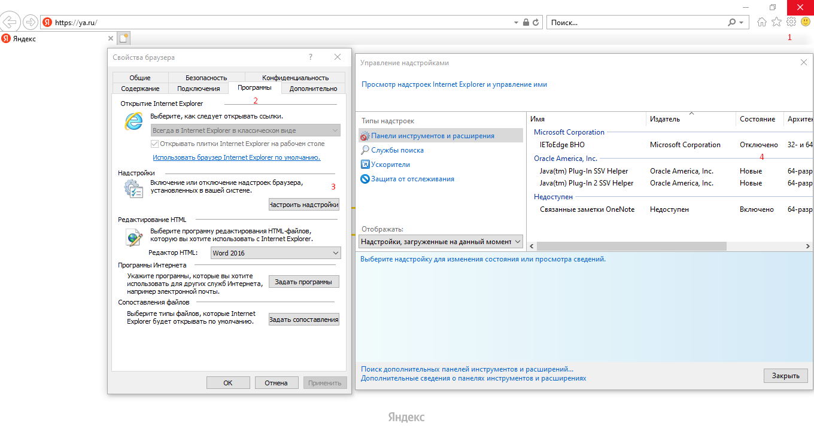The width and height of the screenshot is (814, 432).
Task: Click the Настроить надстройки button
Action: 303,205
